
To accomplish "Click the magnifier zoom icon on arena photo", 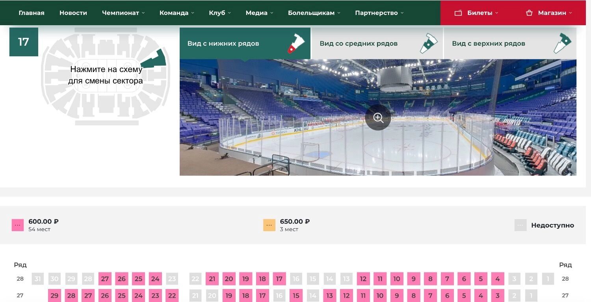I will coord(378,118).
